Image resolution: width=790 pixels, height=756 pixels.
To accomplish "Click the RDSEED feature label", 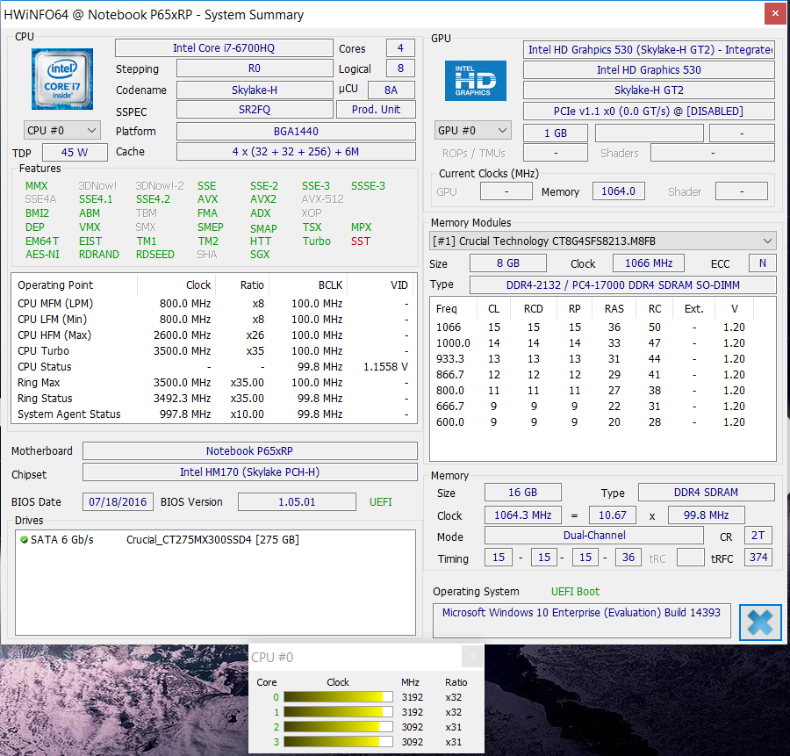I will coord(154,255).
